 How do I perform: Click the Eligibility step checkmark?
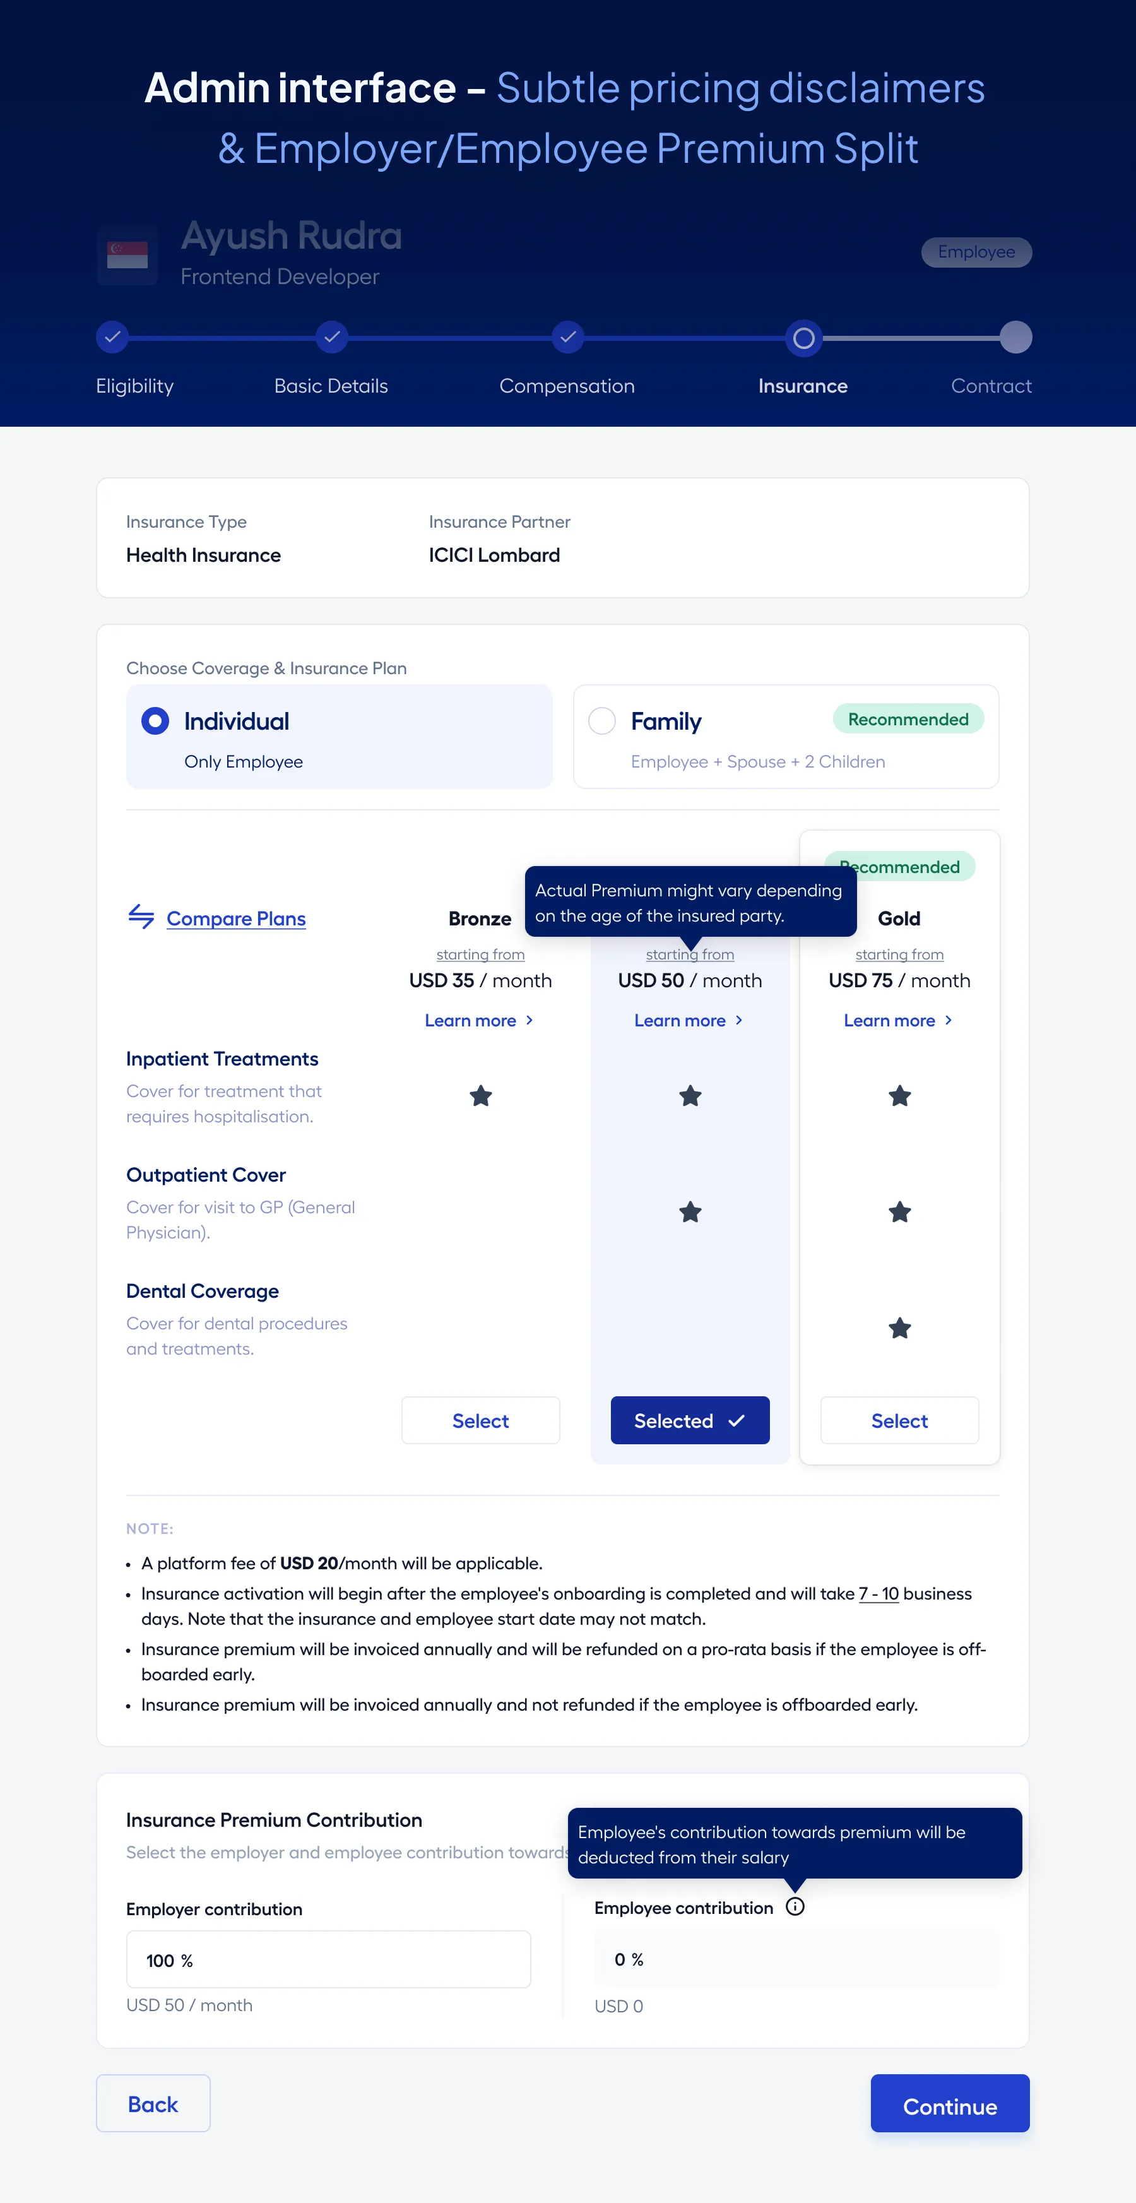point(112,337)
